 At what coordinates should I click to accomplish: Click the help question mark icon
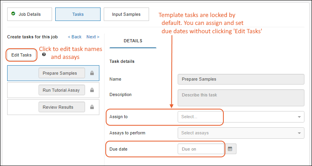click(x=44, y=55)
